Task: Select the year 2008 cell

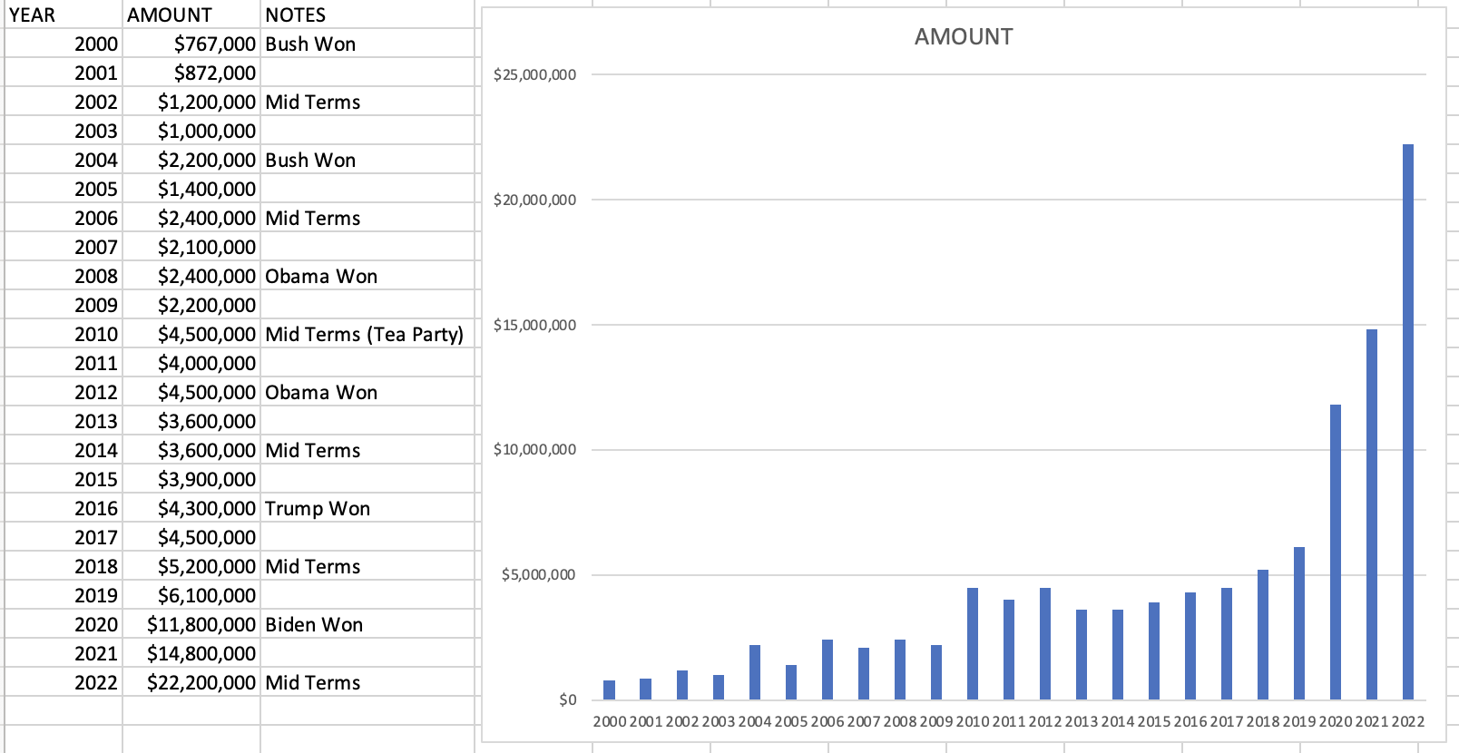Action: (x=95, y=276)
